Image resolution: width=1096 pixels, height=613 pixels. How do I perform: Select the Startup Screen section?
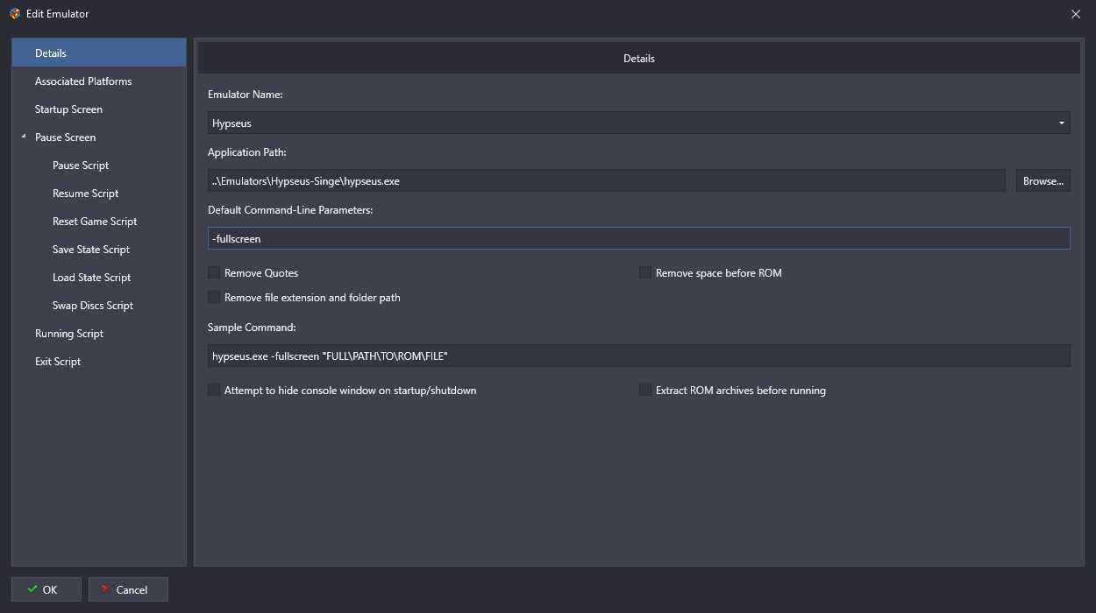click(68, 109)
